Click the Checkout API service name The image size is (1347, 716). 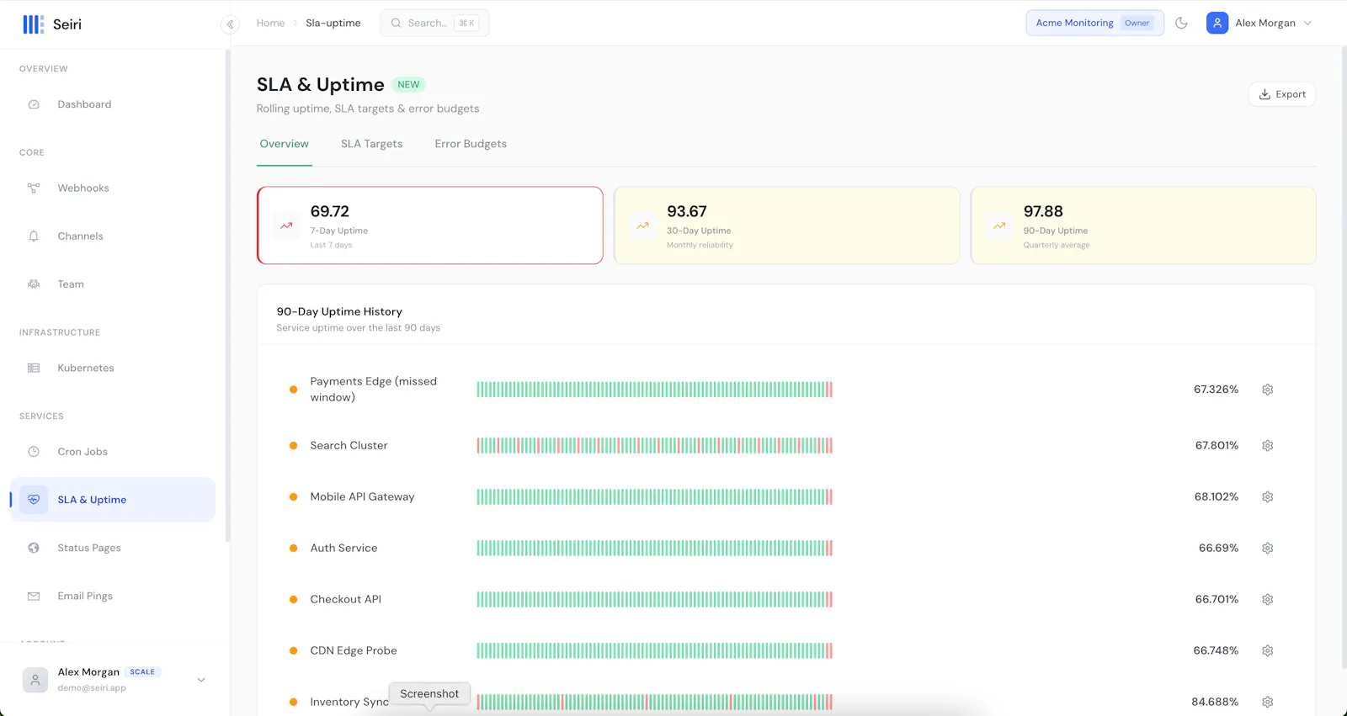345,600
